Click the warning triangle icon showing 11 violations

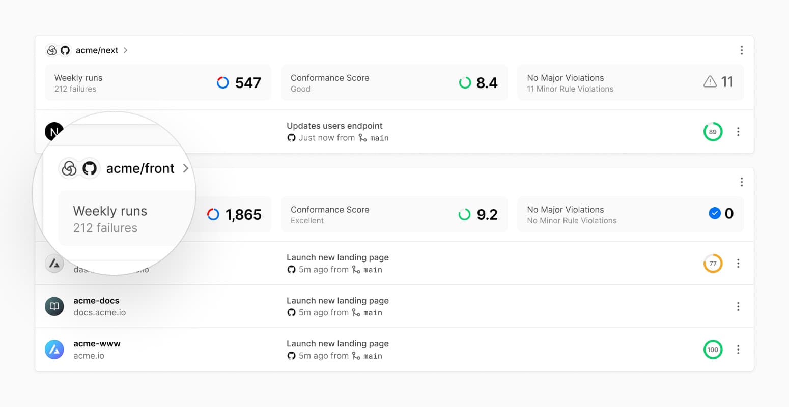[710, 82]
